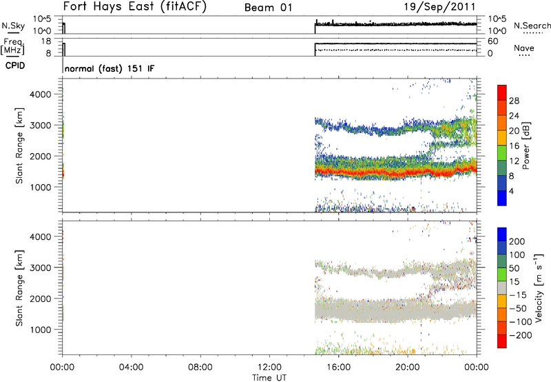Click the 'Time UT' axis title
The image size is (551, 382).
[x=269, y=378]
